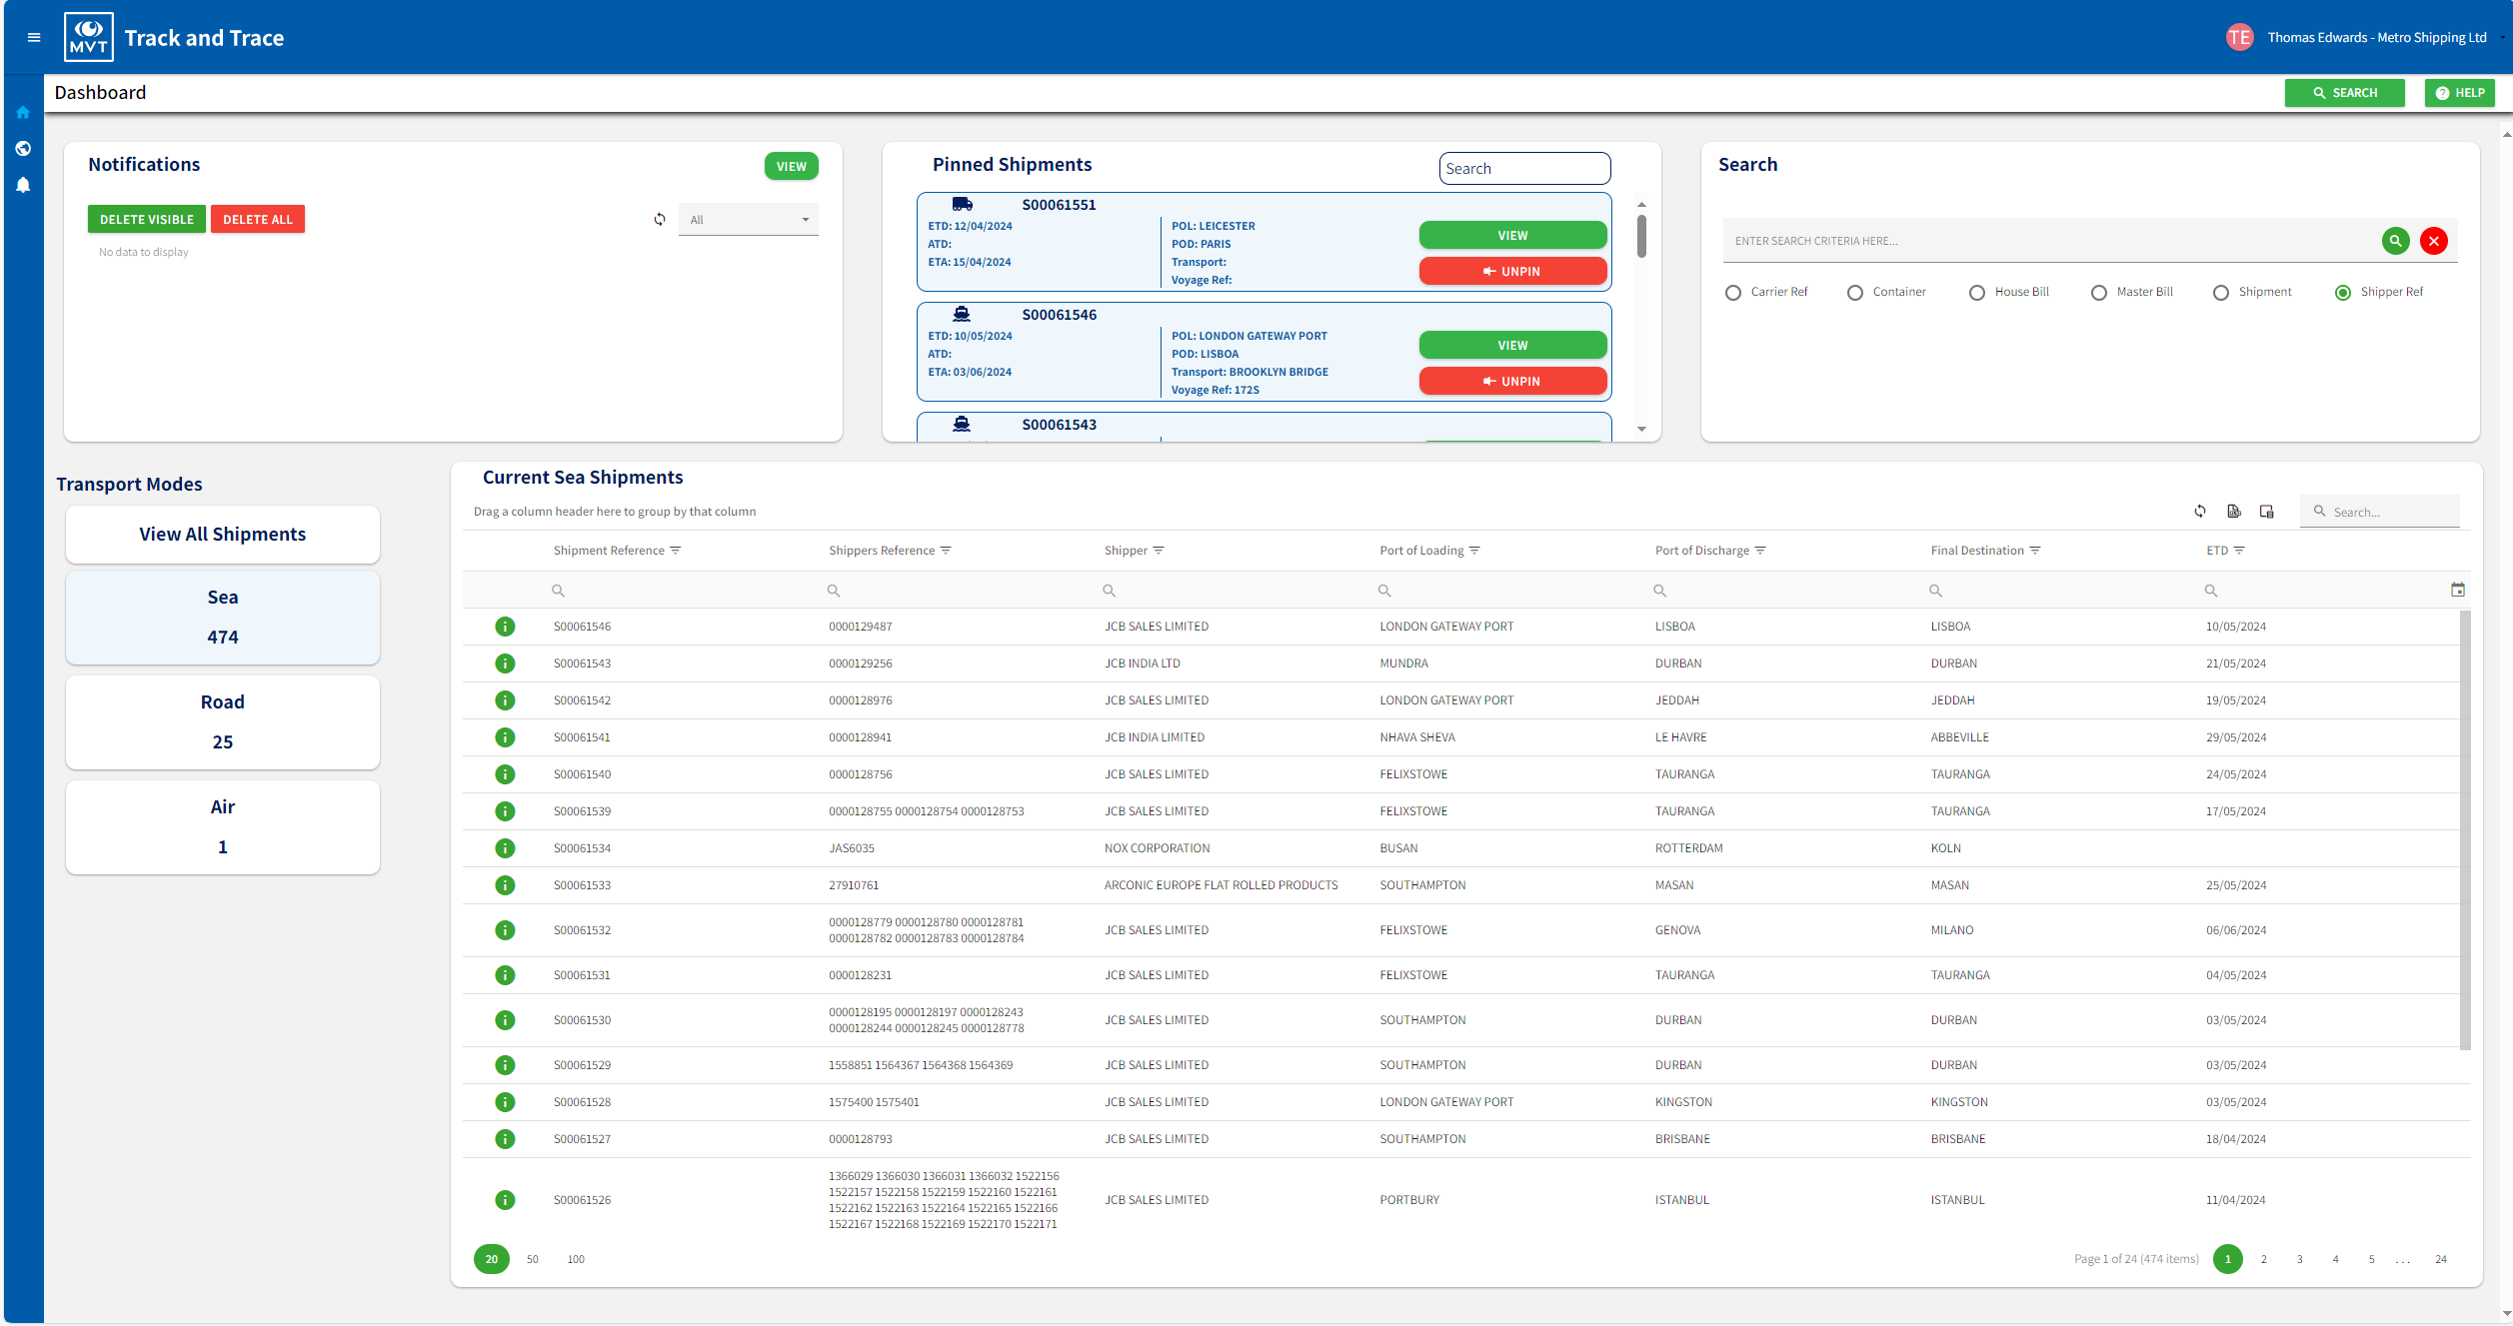Choose the Master Bill radio option
Screen dimensions: 2513x1326
coord(2099,293)
